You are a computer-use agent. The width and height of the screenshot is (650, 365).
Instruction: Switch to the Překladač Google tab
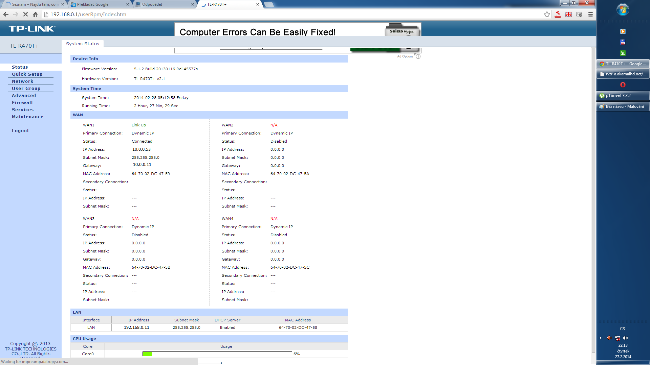click(98, 4)
